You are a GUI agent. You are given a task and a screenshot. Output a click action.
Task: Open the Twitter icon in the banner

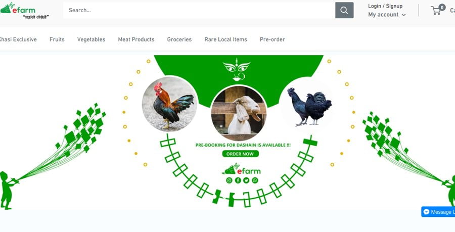coord(246,180)
